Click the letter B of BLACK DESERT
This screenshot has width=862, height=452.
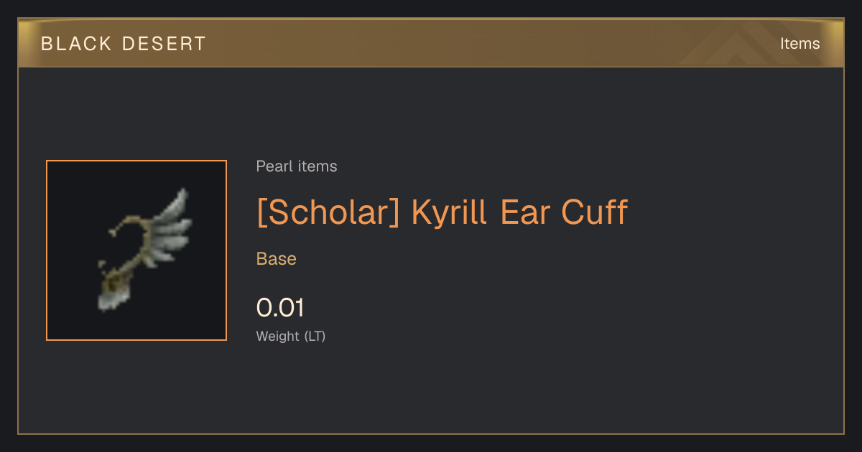[47, 44]
